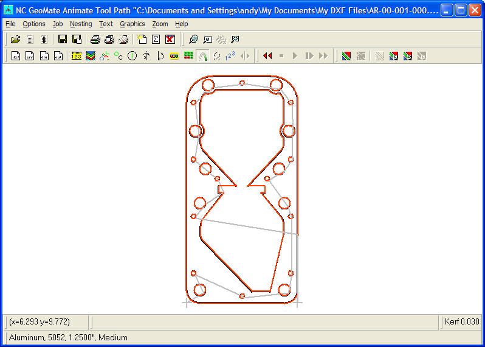Open the DXF file type icon
Image resolution: width=485 pixels, height=347 pixels.
tap(16, 56)
